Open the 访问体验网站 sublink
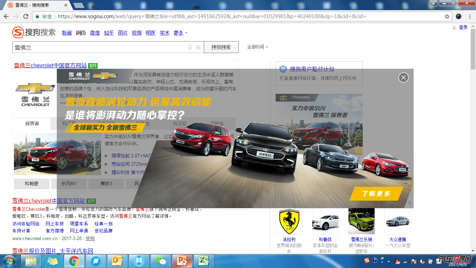The image size is (476, 268). pos(26,224)
